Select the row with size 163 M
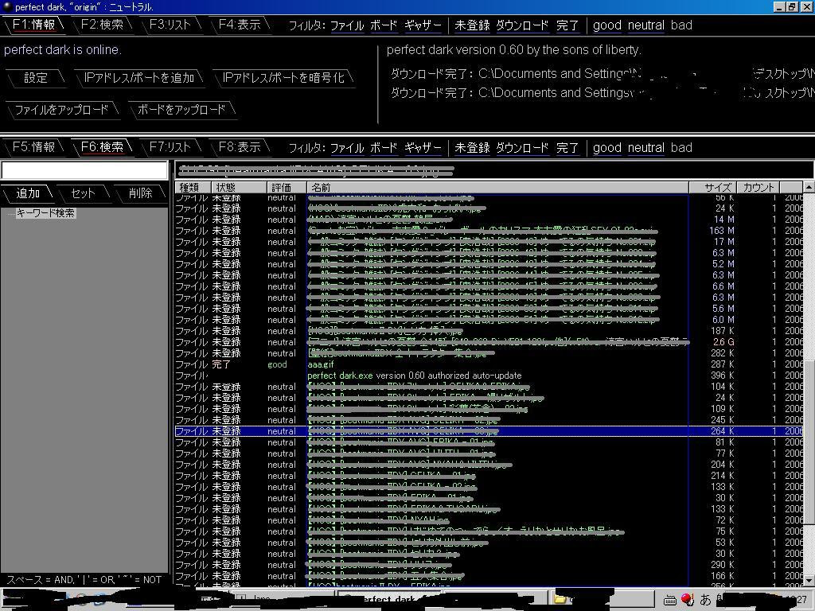 (489, 231)
